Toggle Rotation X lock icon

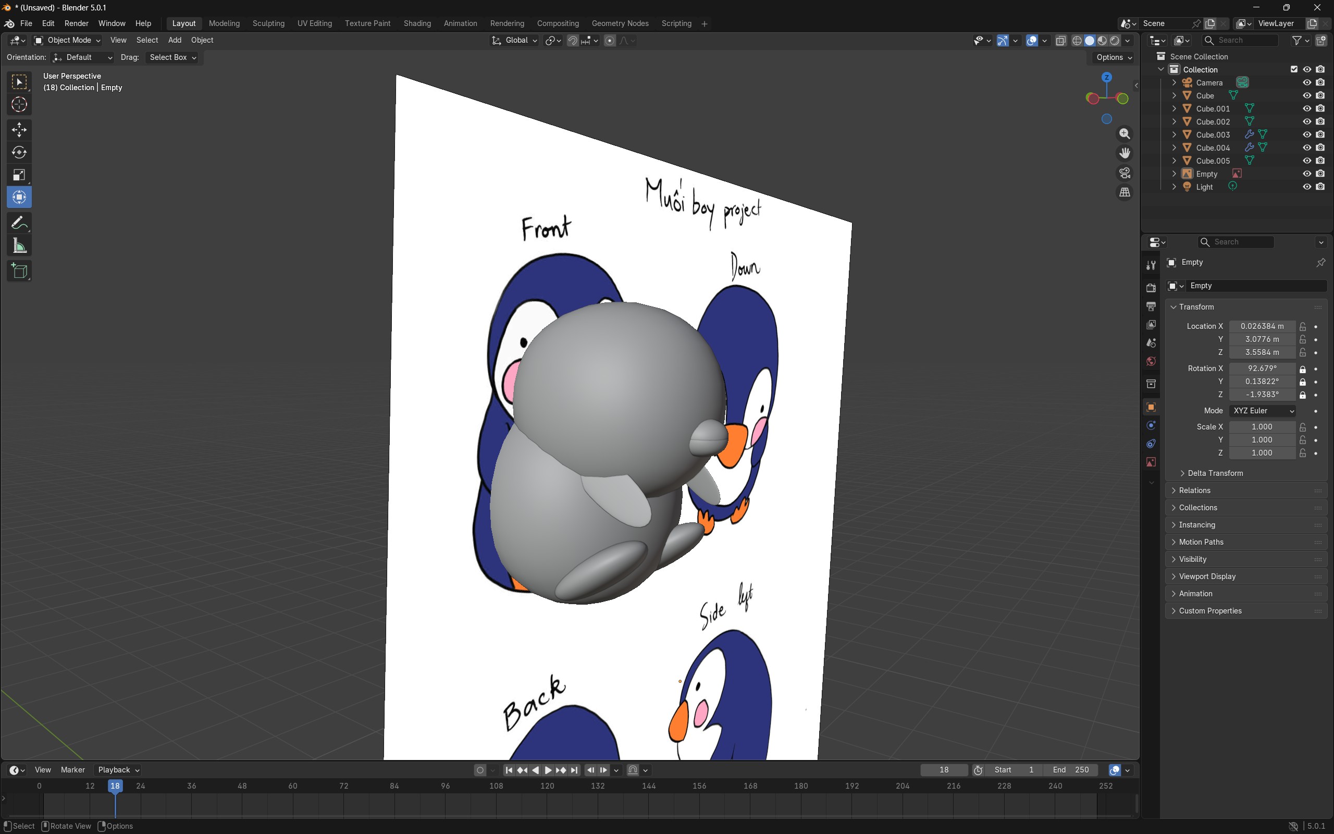pos(1303,369)
